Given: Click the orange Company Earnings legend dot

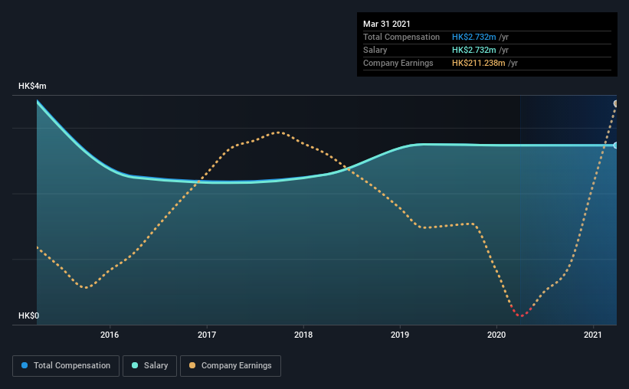Looking at the screenshot, I should [192, 365].
